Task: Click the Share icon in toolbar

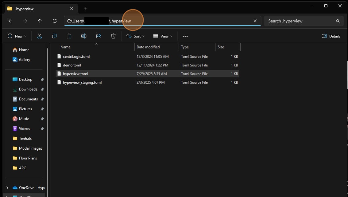Action: coord(99,36)
